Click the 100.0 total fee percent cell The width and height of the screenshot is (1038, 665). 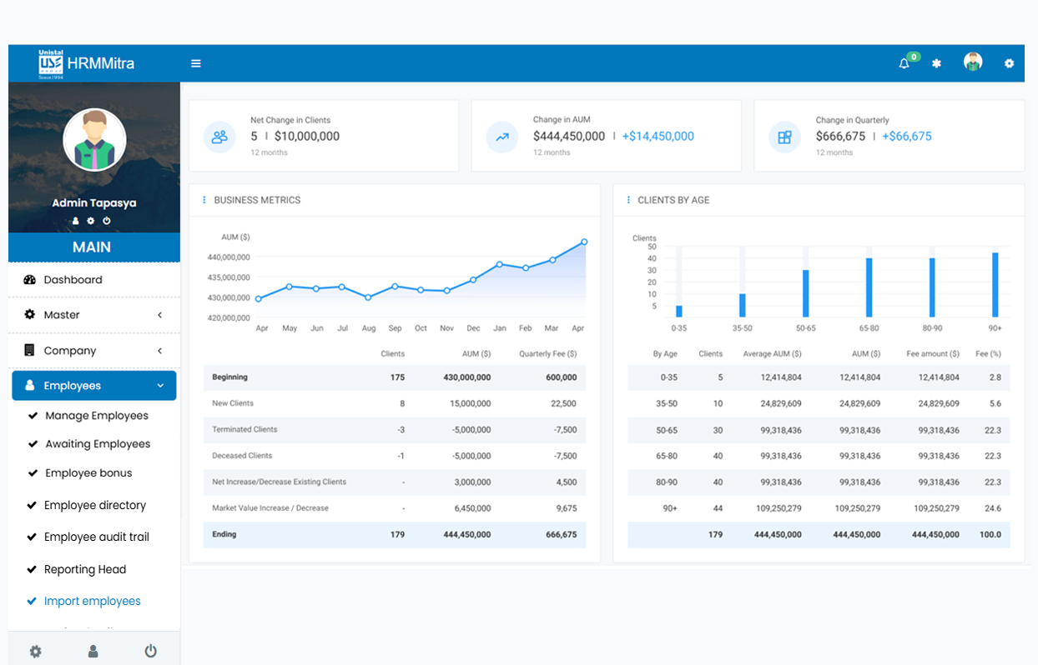point(990,534)
